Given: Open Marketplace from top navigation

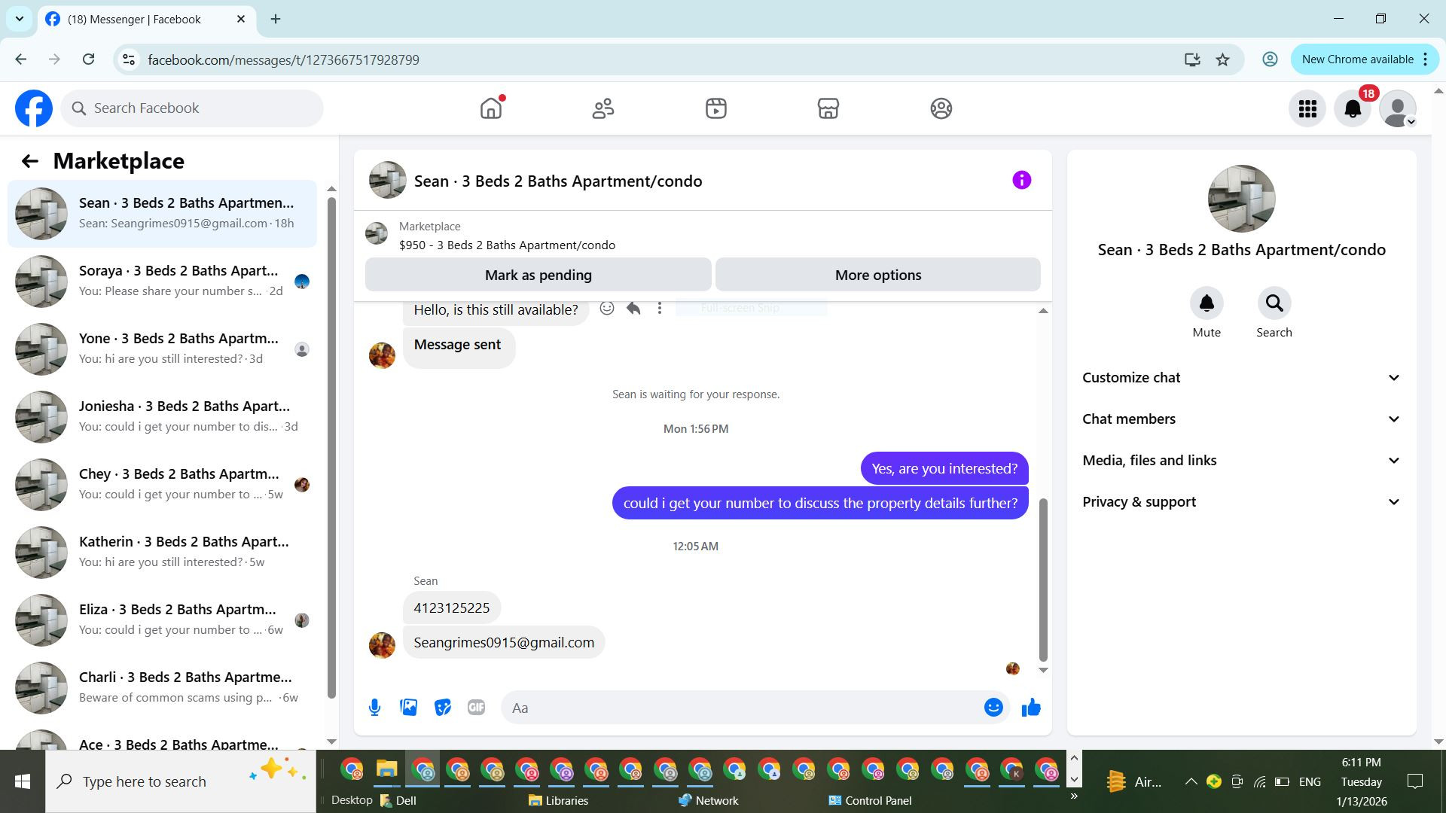Looking at the screenshot, I should (x=828, y=108).
